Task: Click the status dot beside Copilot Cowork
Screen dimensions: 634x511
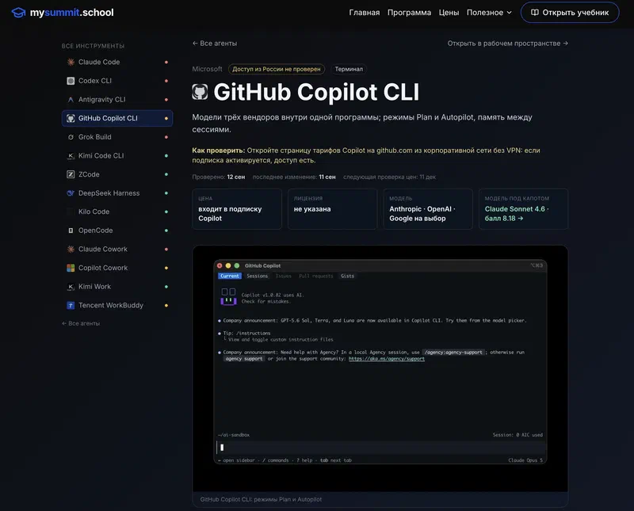Action: click(x=166, y=268)
